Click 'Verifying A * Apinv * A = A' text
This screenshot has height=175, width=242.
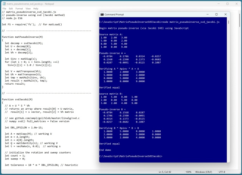[119, 69]
